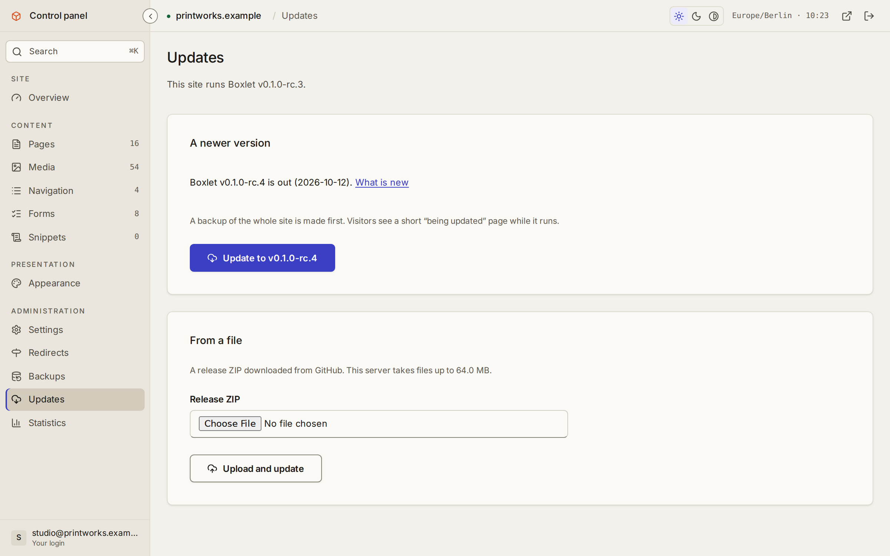Click the Control panel cube logo icon

[16, 16]
